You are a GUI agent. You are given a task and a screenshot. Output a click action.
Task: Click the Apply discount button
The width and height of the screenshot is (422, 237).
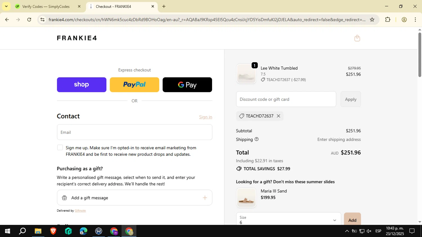[351, 99]
